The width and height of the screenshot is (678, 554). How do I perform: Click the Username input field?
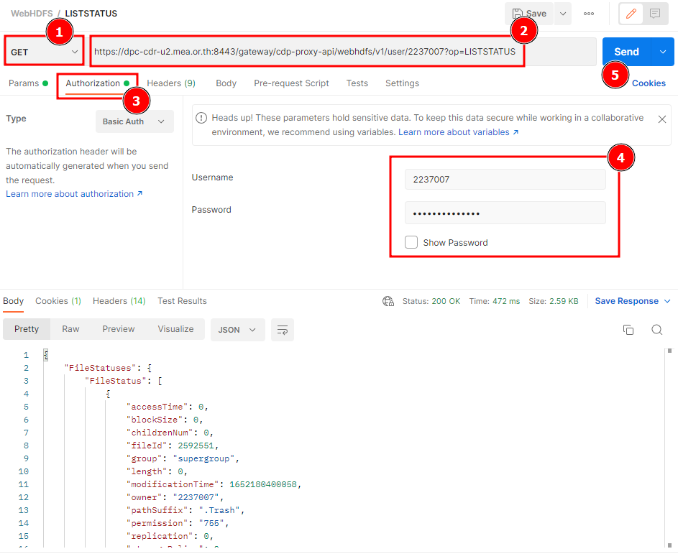click(505, 180)
